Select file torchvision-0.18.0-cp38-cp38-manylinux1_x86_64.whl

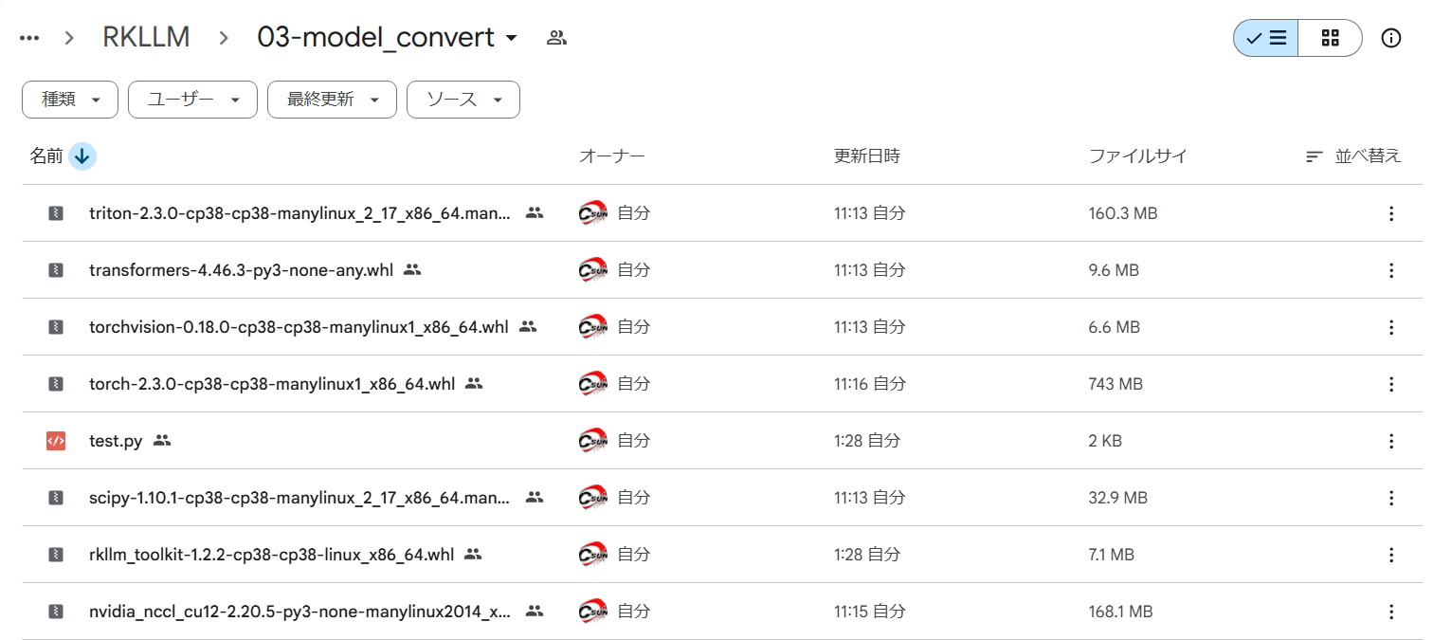click(299, 327)
